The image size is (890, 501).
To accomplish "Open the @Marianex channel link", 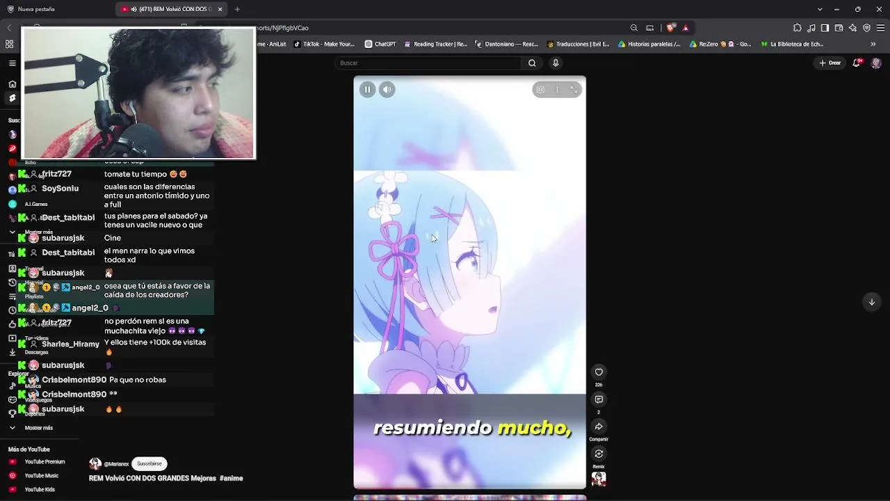I will pyautogui.click(x=117, y=464).
